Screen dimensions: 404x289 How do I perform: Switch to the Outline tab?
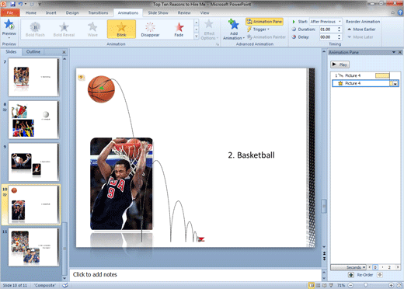[x=33, y=52]
